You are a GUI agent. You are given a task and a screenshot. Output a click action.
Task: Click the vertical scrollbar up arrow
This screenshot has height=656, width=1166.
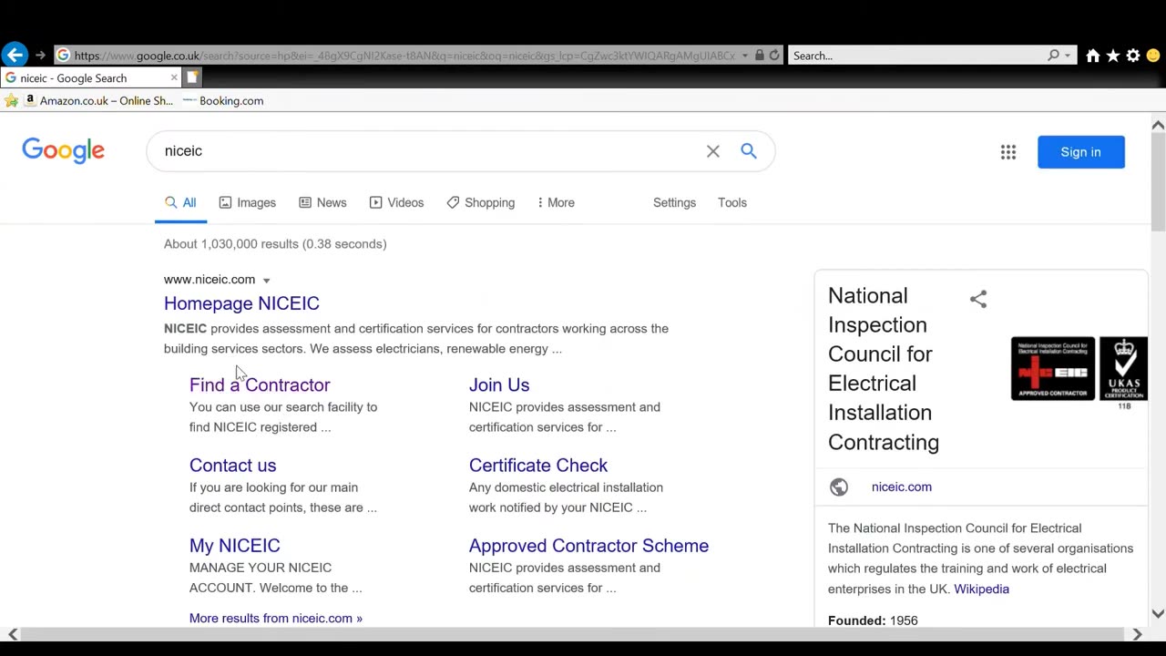pos(1158,125)
